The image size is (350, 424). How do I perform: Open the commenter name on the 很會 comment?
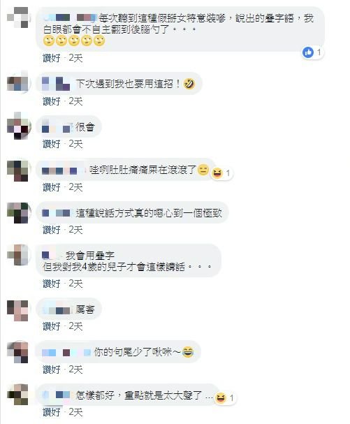tap(57, 127)
